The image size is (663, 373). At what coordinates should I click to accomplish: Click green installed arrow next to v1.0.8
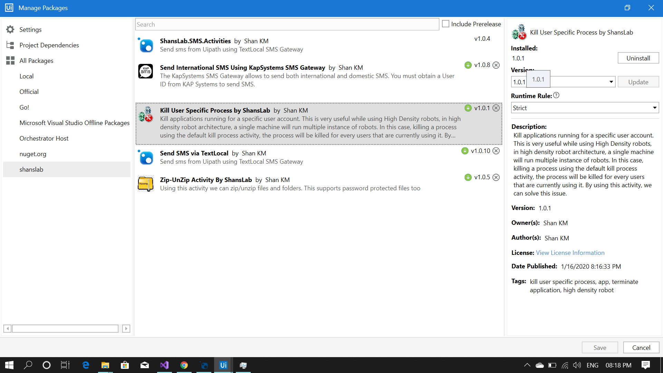[468, 65]
